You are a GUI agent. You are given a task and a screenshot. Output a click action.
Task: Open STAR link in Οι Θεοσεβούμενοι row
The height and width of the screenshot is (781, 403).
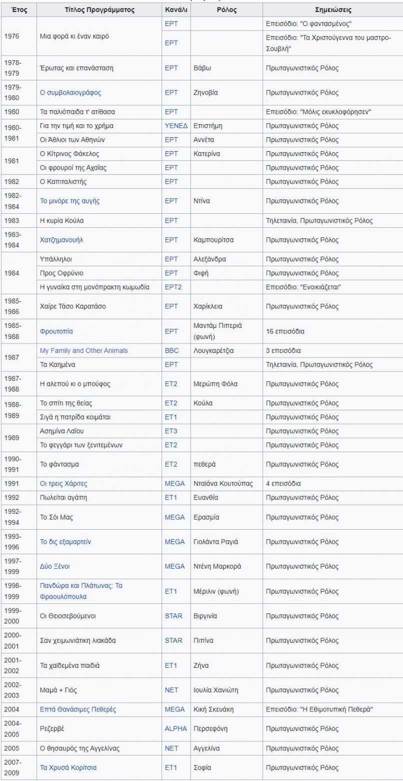coord(173,616)
